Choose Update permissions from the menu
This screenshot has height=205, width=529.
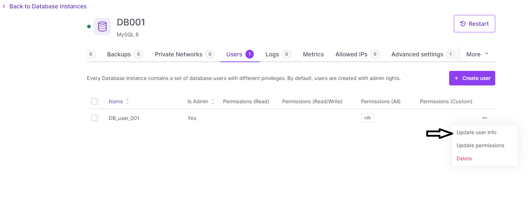click(x=480, y=145)
